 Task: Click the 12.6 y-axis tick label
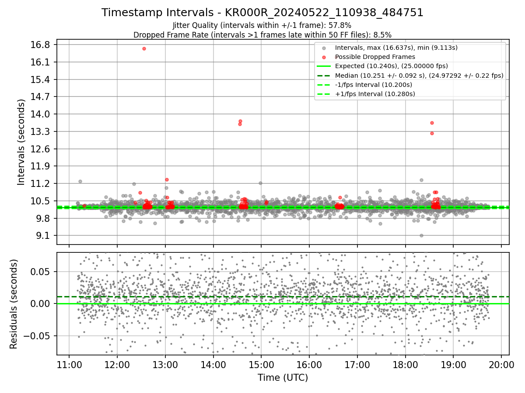[x=41, y=149]
